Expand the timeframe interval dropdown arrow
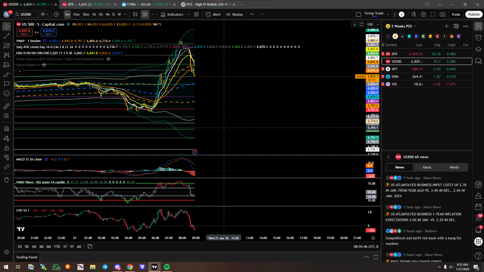The height and width of the screenshot is (272, 484). click(125, 14)
